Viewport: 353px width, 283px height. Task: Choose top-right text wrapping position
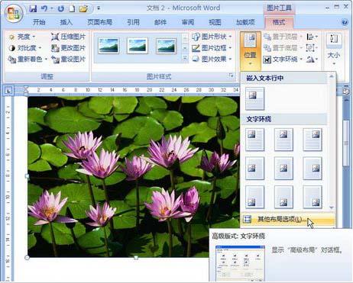point(313,140)
